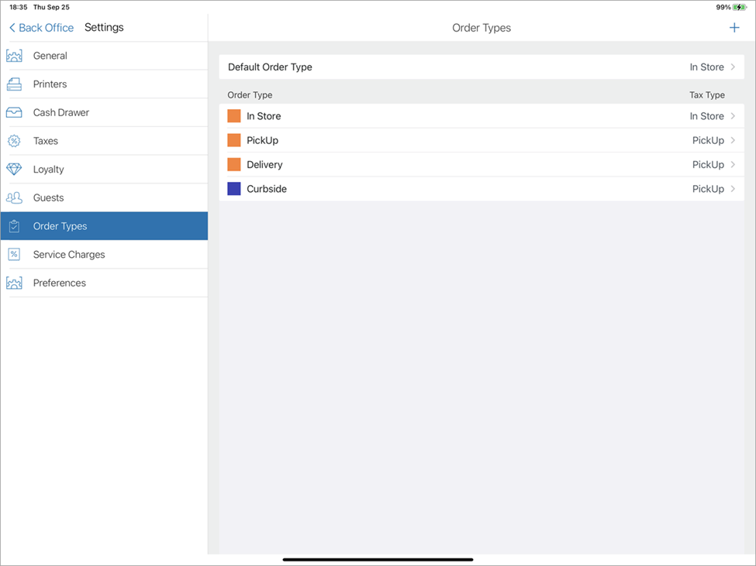Open PickUp order type chevron
The width and height of the screenshot is (756, 566).
coord(733,141)
